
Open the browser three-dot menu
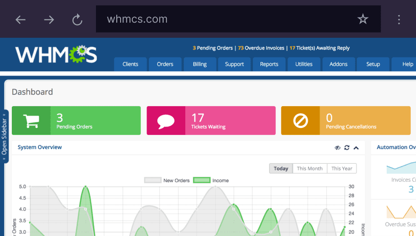[x=399, y=20]
